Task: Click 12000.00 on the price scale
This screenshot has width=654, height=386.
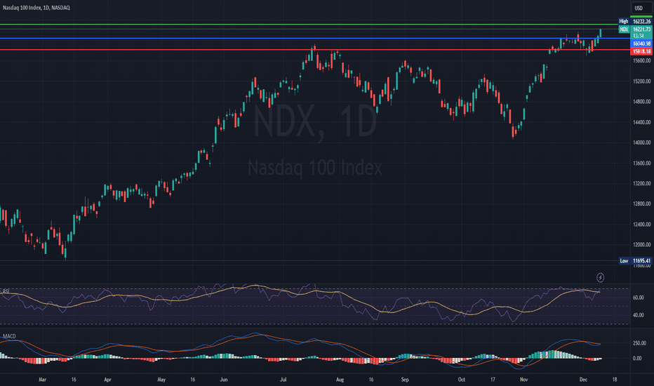Action: point(641,244)
